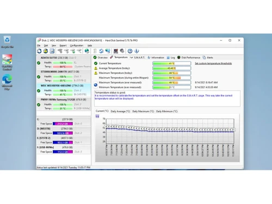Screen dimensions: 272x204
Task: Click the Refresh toolbar icon with circular arrows
Action: 39,51
